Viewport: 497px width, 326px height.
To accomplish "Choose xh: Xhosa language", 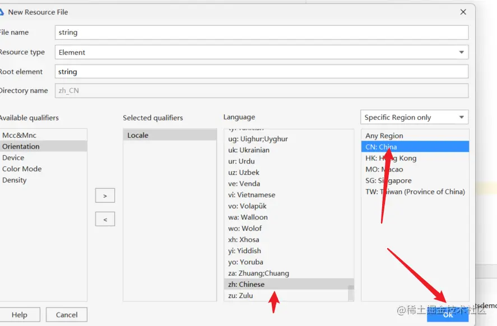I will [289, 240].
